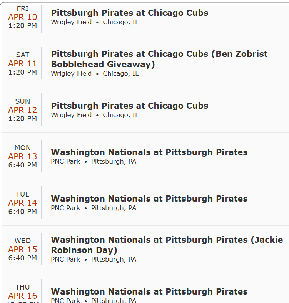Open the Friday Apr 10 Pirates at Cubs game
The width and height of the screenshot is (289, 303).
tap(129, 13)
